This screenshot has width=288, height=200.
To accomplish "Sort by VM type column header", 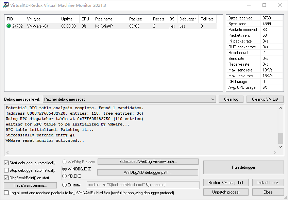I will coord(42,19).
